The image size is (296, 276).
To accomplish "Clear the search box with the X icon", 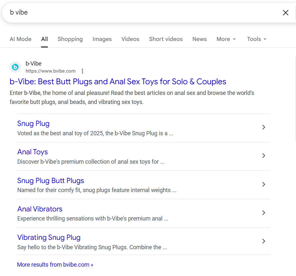I will [x=285, y=13].
